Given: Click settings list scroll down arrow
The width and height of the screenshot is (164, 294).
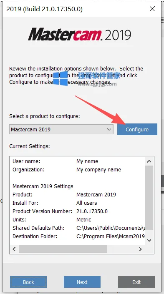Looking at the screenshot, I should click(149, 240).
